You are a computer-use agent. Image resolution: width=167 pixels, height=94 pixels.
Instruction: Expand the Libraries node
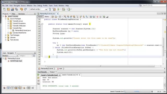[6, 38]
